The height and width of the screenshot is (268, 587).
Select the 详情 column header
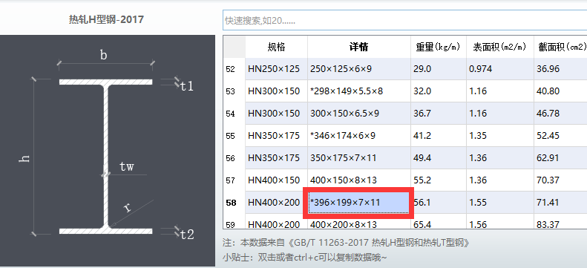pos(359,47)
